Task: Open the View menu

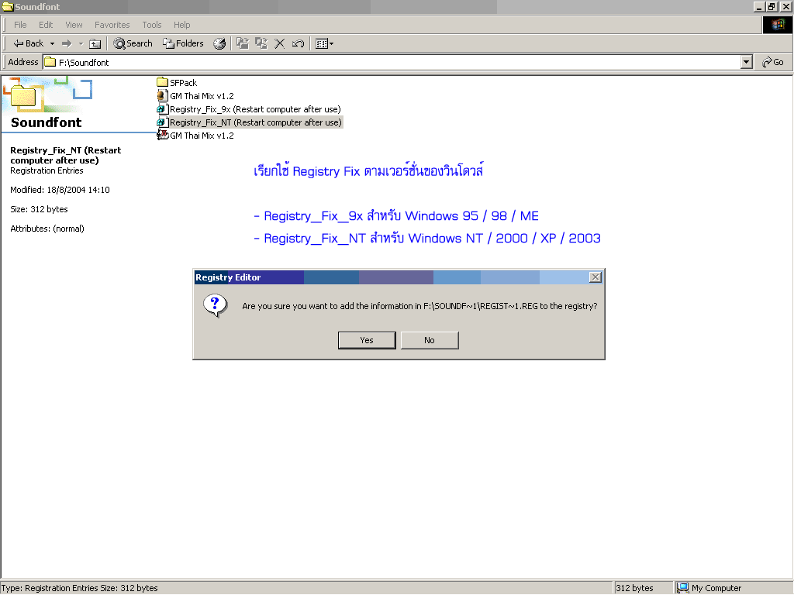Action: pyautogui.click(x=74, y=25)
